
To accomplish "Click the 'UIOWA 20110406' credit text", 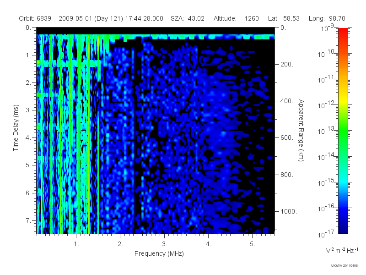I will point(344,266).
